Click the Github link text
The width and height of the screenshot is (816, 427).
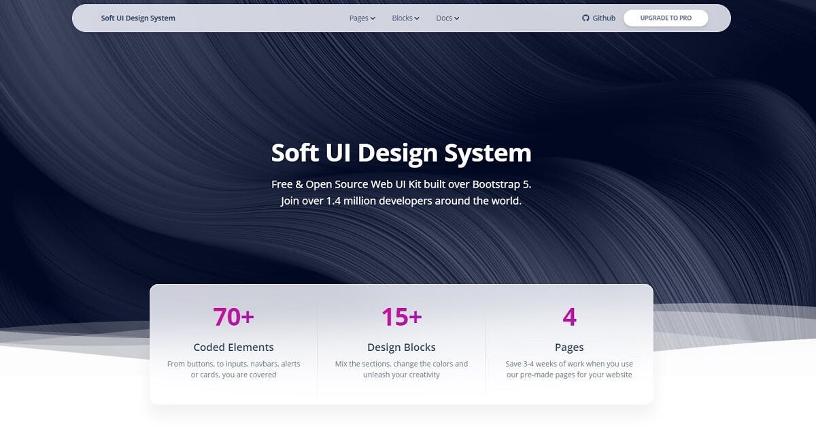click(x=604, y=18)
